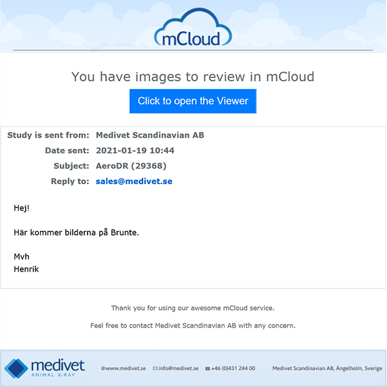Screen dimensions: 387x387
Task: Select the sender name Medivet Scandinavian AB
Action: [150, 135]
